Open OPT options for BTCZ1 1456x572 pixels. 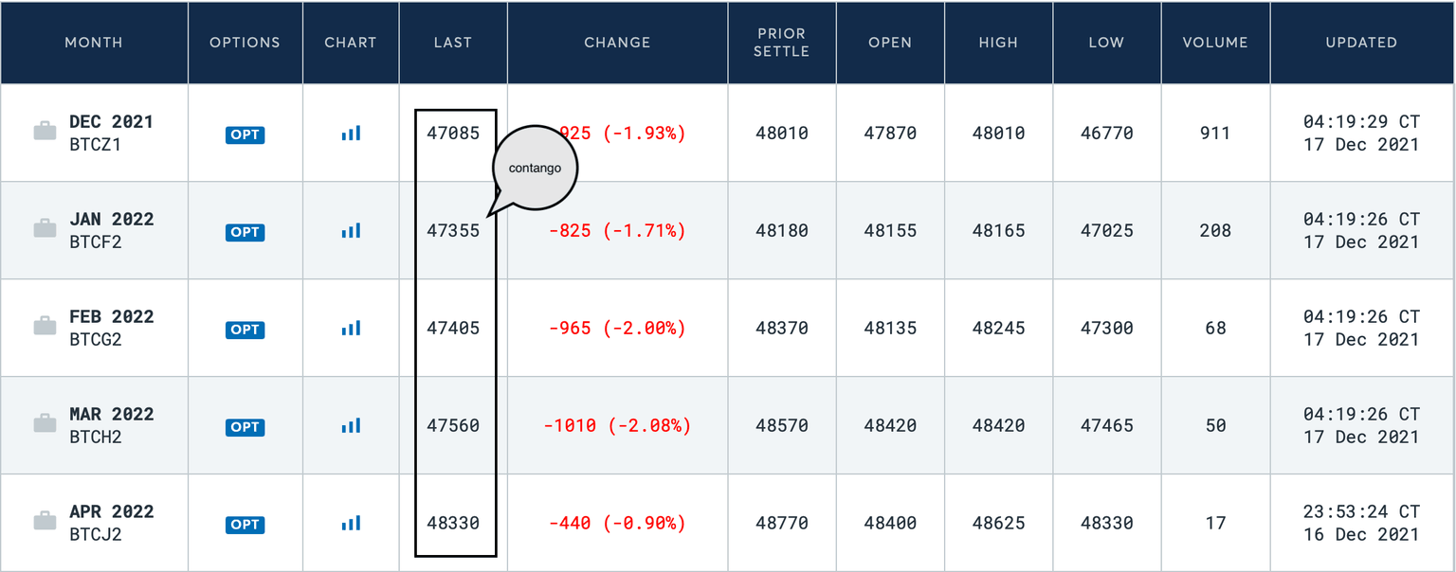pos(245,134)
